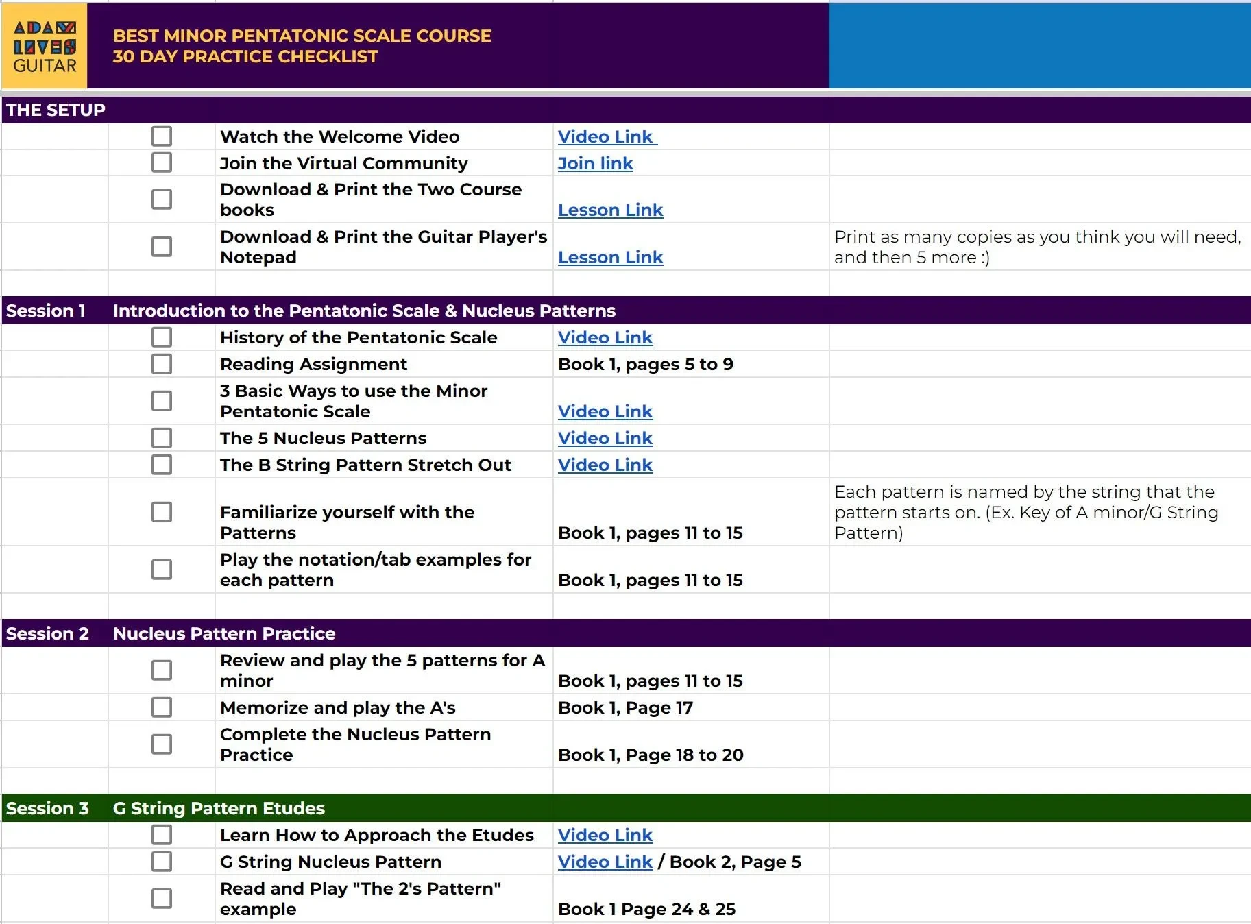
Task: Check the Read and Play The 2's Pattern box
Action: point(162,898)
